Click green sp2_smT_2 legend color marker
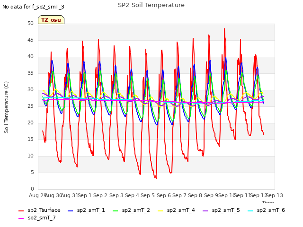 point(116,210)
